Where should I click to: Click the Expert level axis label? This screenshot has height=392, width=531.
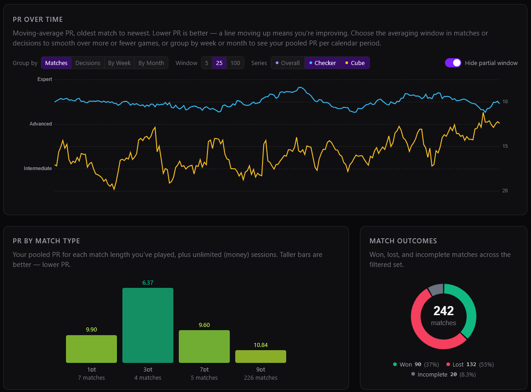45,79
